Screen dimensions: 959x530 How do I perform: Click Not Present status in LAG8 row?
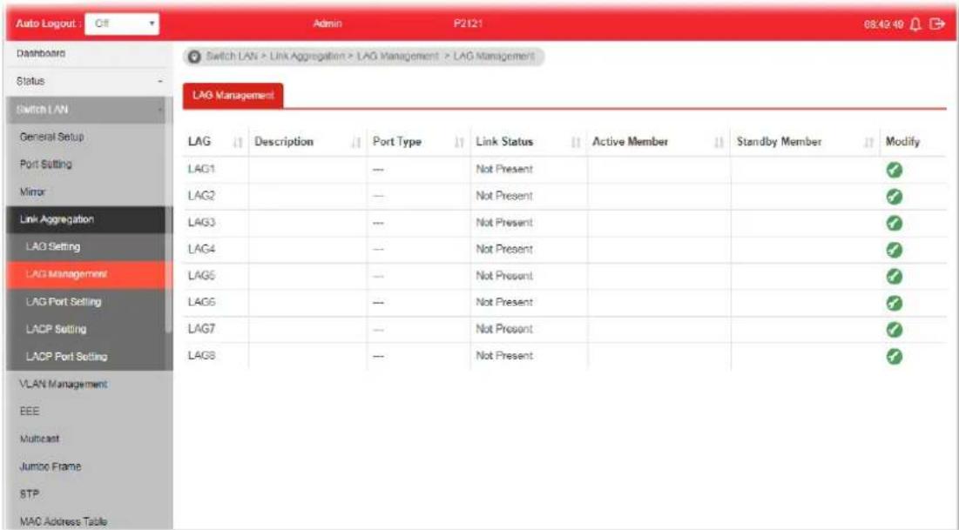coord(504,356)
